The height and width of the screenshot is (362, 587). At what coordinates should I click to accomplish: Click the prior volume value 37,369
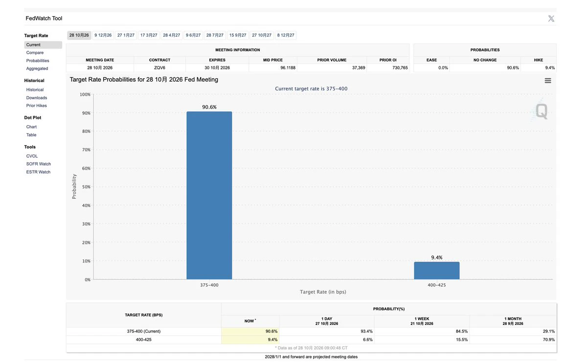(359, 68)
